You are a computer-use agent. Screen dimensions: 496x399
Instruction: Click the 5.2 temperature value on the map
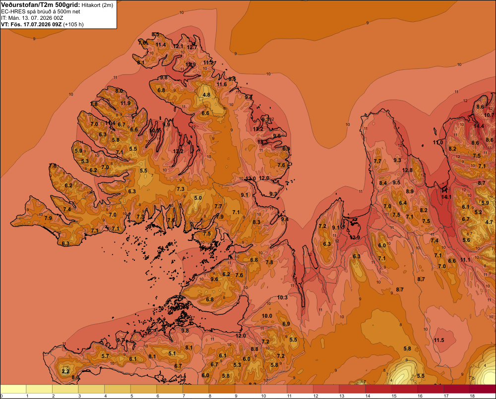(478, 212)
